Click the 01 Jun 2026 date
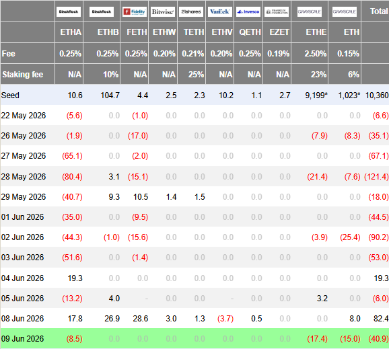The height and width of the screenshot is (349, 389). (23, 217)
